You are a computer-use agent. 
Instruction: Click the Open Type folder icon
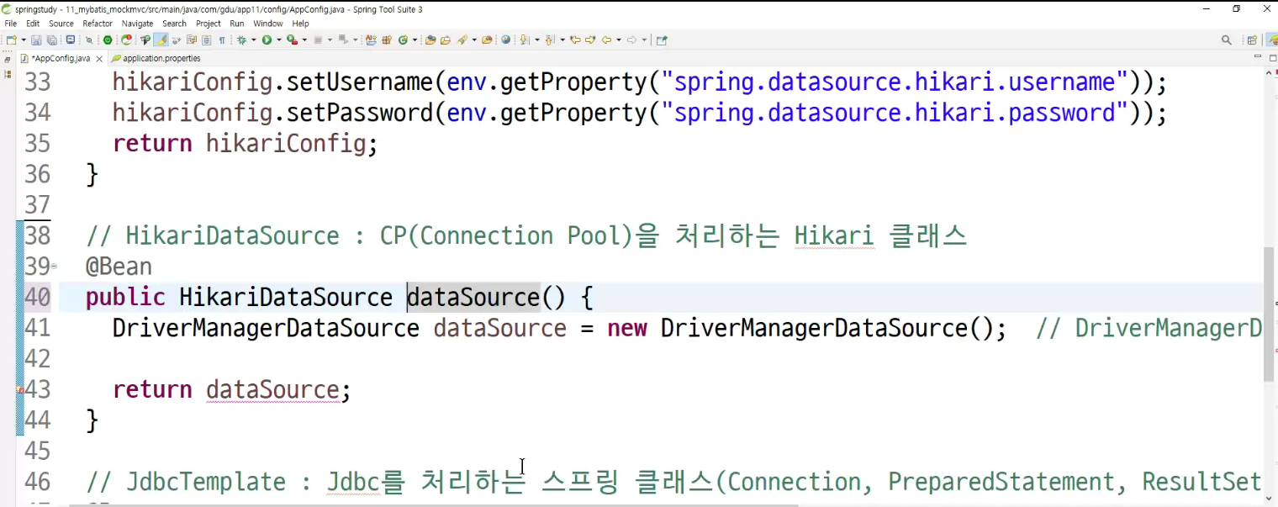coord(430,40)
